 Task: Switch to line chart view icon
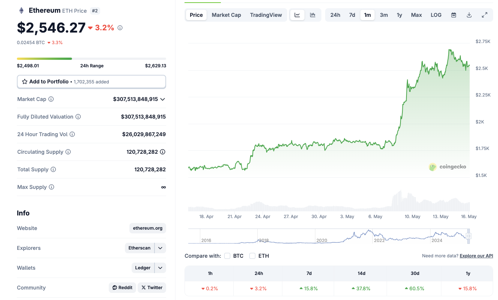pos(297,15)
